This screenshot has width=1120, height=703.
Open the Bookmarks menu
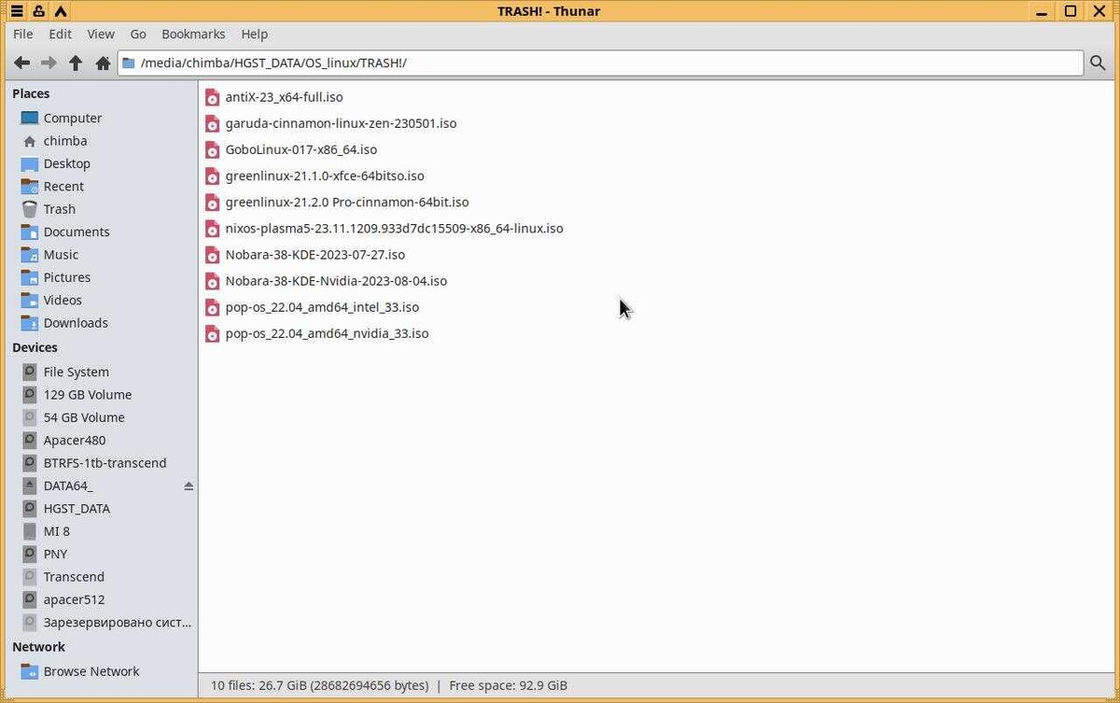tap(193, 34)
